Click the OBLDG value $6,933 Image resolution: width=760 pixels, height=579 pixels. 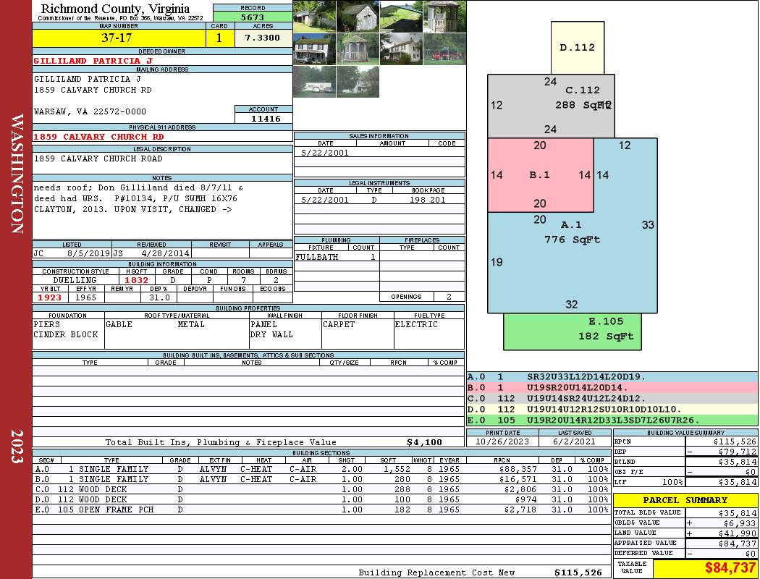point(740,523)
